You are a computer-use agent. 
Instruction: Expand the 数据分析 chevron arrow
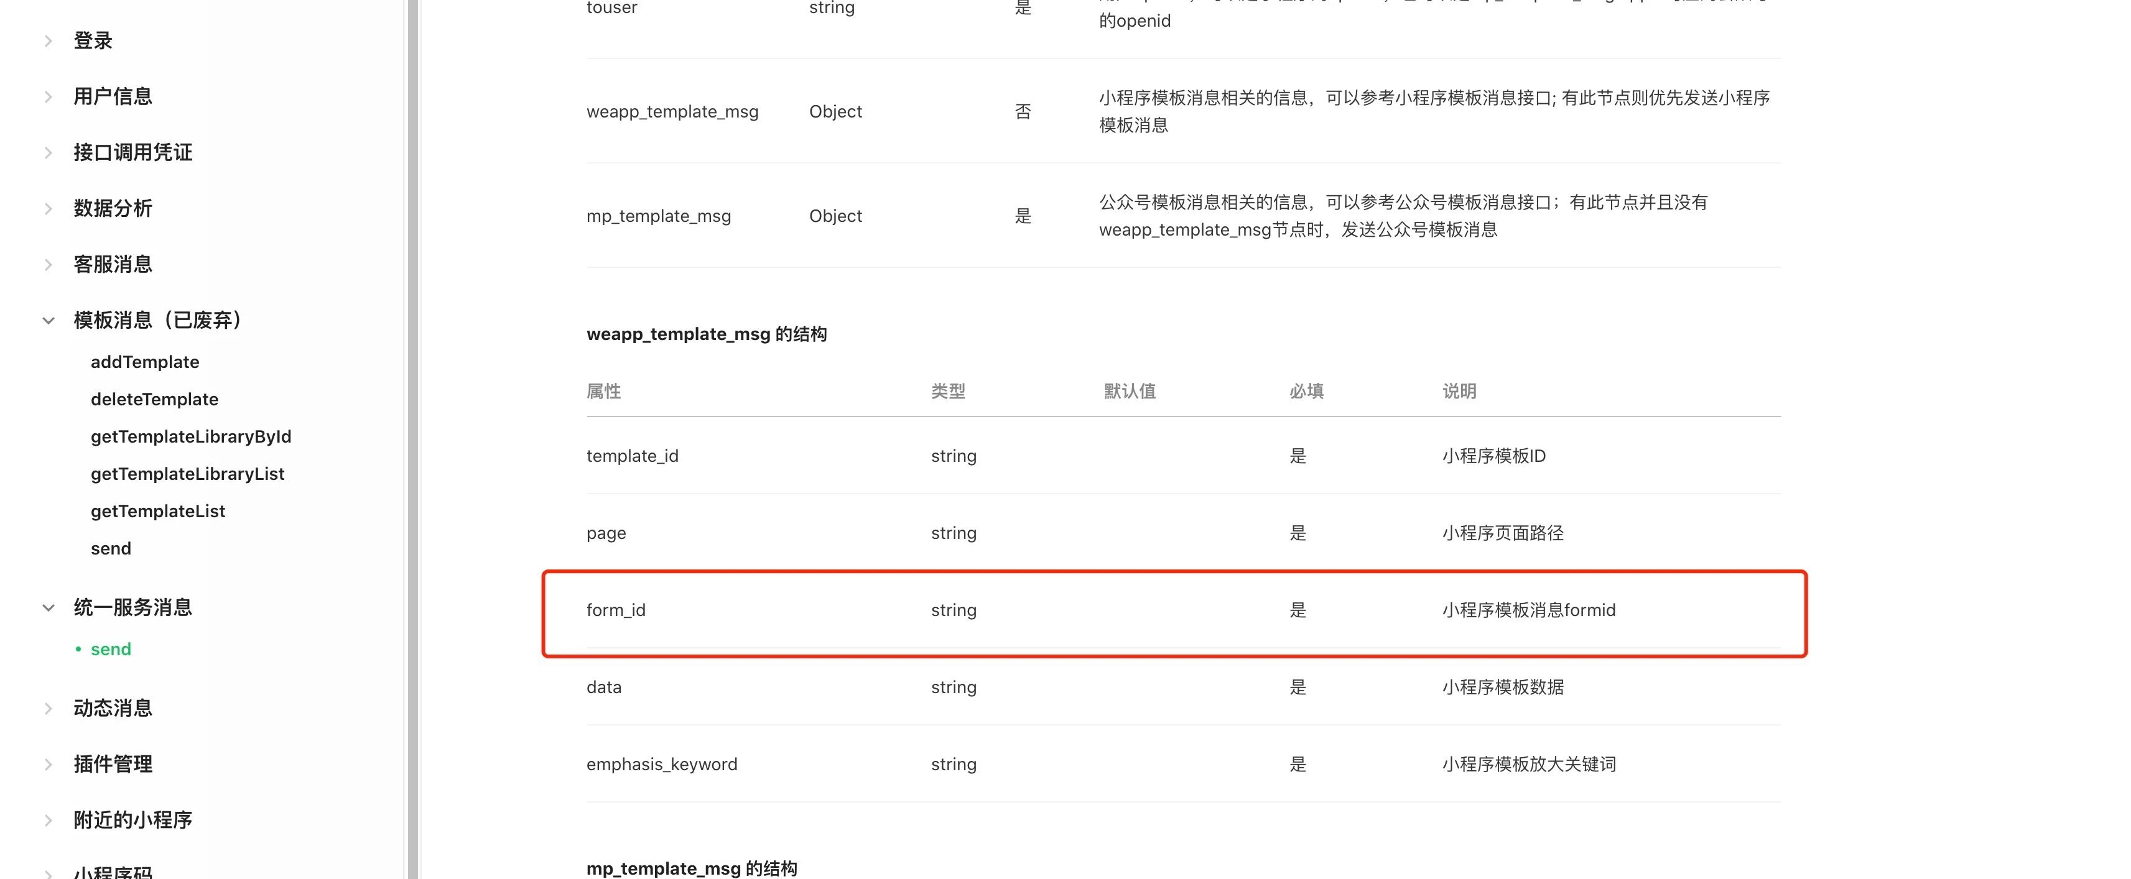click(x=48, y=208)
